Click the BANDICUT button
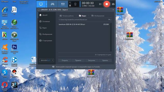The height and width of the screenshot is (92, 164). point(47,60)
